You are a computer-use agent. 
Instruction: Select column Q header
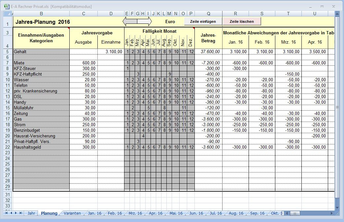(x=208, y=14)
